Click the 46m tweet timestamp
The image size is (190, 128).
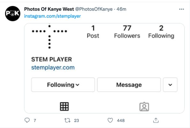pos(121,9)
